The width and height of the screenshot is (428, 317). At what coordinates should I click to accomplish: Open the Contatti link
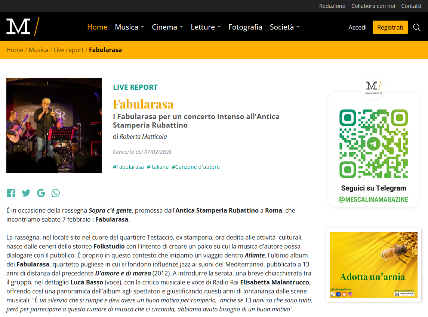[x=411, y=6]
